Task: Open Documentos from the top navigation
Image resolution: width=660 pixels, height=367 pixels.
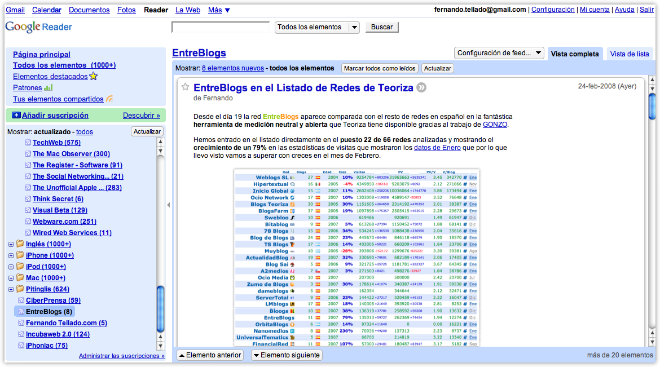Action: 89,10
